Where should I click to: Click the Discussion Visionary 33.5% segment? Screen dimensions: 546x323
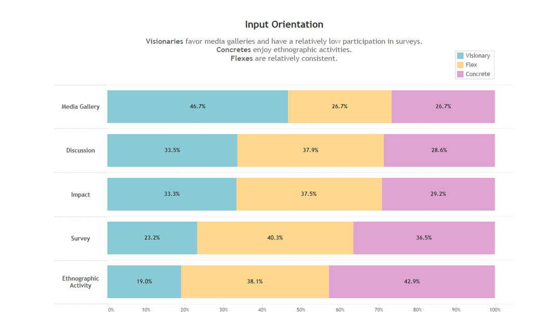[x=172, y=150]
